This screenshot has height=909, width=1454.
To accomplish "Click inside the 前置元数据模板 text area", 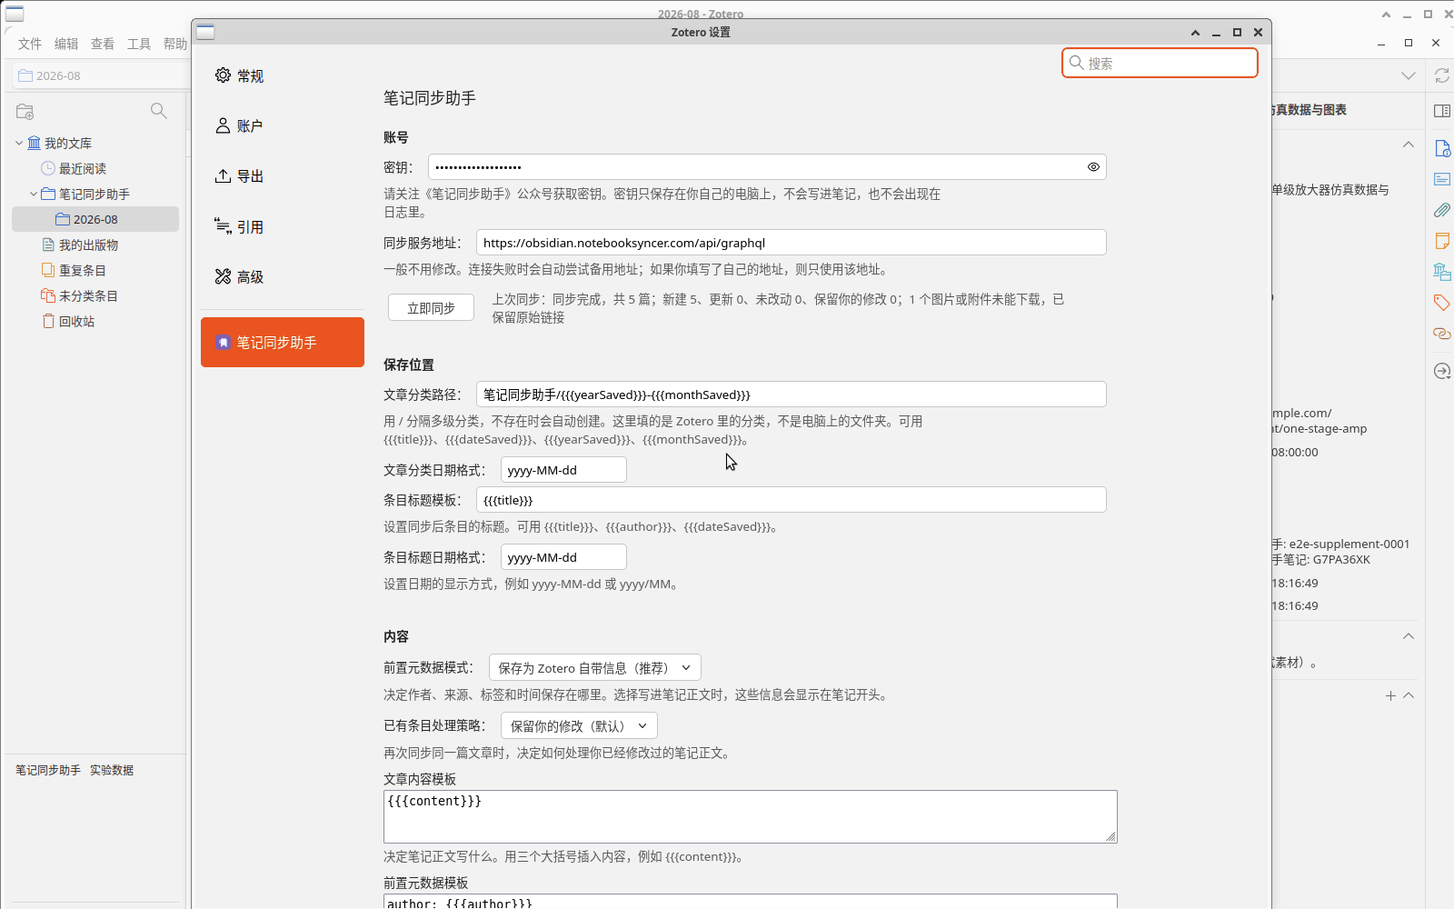I will point(750,902).
